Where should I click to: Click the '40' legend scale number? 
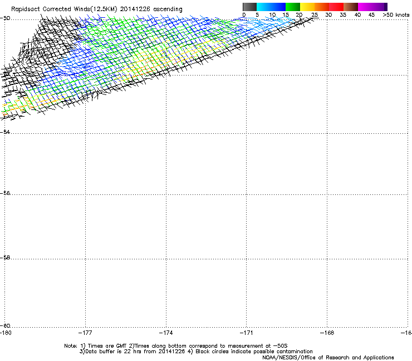[x=357, y=15]
